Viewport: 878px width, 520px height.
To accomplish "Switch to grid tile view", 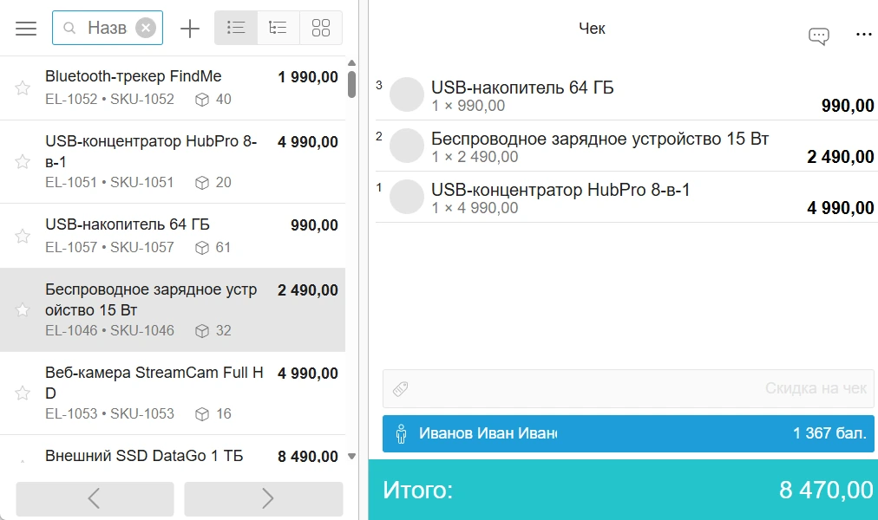I will click(x=321, y=28).
